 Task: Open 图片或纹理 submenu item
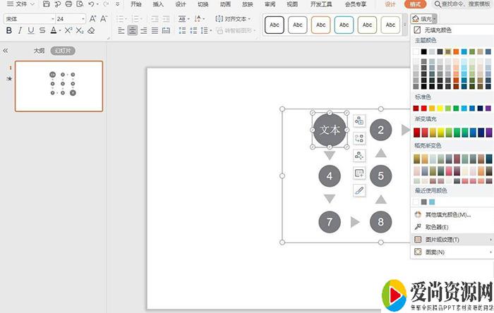click(x=442, y=240)
